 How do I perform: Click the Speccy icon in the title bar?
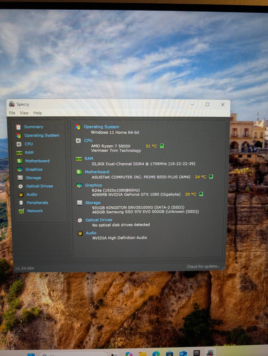(x=12, y=104)
